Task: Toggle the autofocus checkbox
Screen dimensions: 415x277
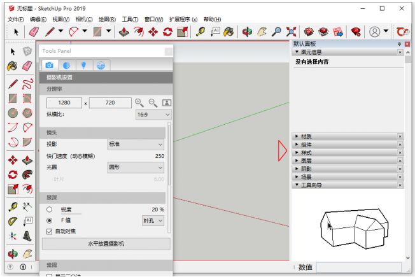Action: coord(49,231)
